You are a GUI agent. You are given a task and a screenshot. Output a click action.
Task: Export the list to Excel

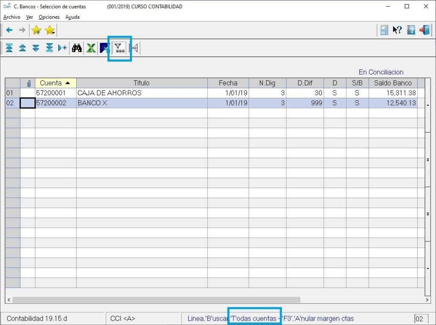click(x=91, y=48)
